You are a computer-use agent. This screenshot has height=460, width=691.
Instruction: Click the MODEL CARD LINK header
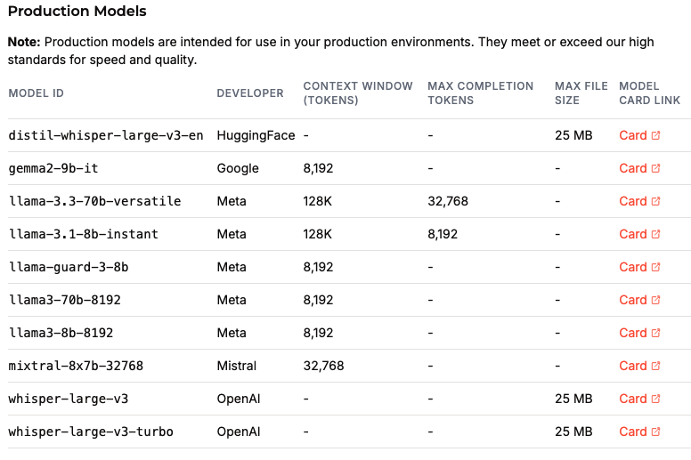pos(649,93)
